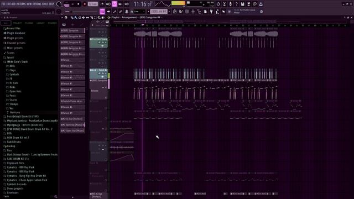This screenshot has width=354, height=199.
Task: Select the Serum pattern in picker
Action: tap(72, 60)
